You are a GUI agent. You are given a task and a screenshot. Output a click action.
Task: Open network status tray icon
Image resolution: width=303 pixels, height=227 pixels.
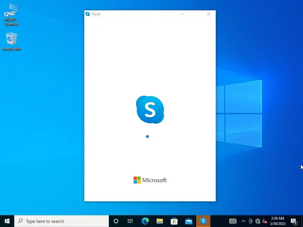pos(258,221)
